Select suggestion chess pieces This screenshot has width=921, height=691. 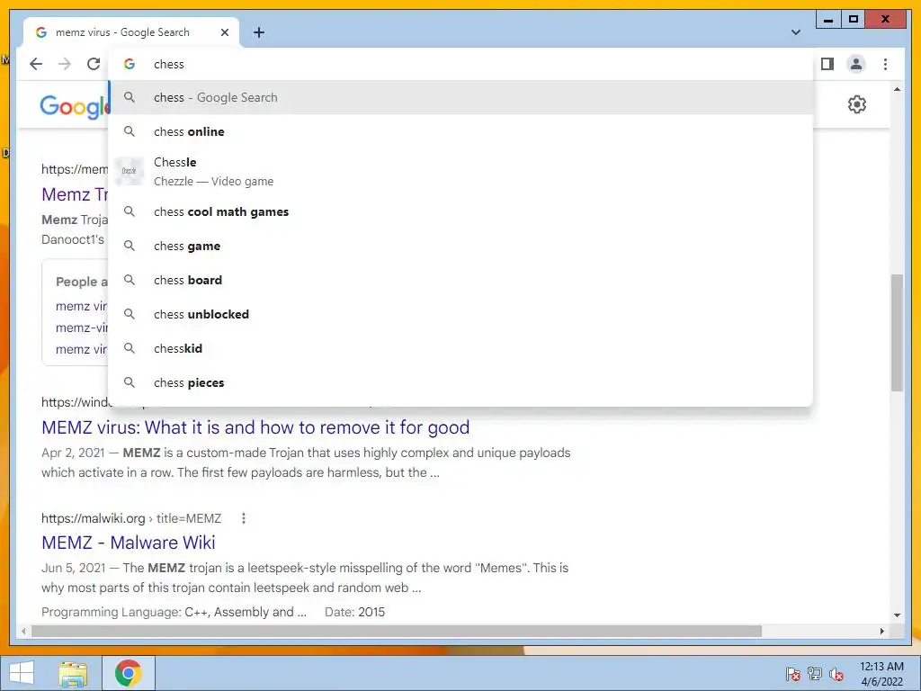coord(461,381)
